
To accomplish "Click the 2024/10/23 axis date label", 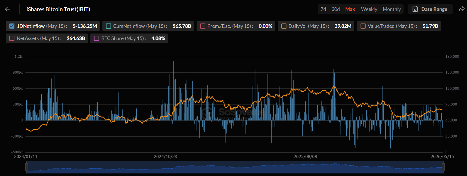I will [165, 157].
